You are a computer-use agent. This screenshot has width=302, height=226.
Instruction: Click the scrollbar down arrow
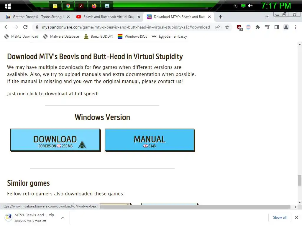300,202
